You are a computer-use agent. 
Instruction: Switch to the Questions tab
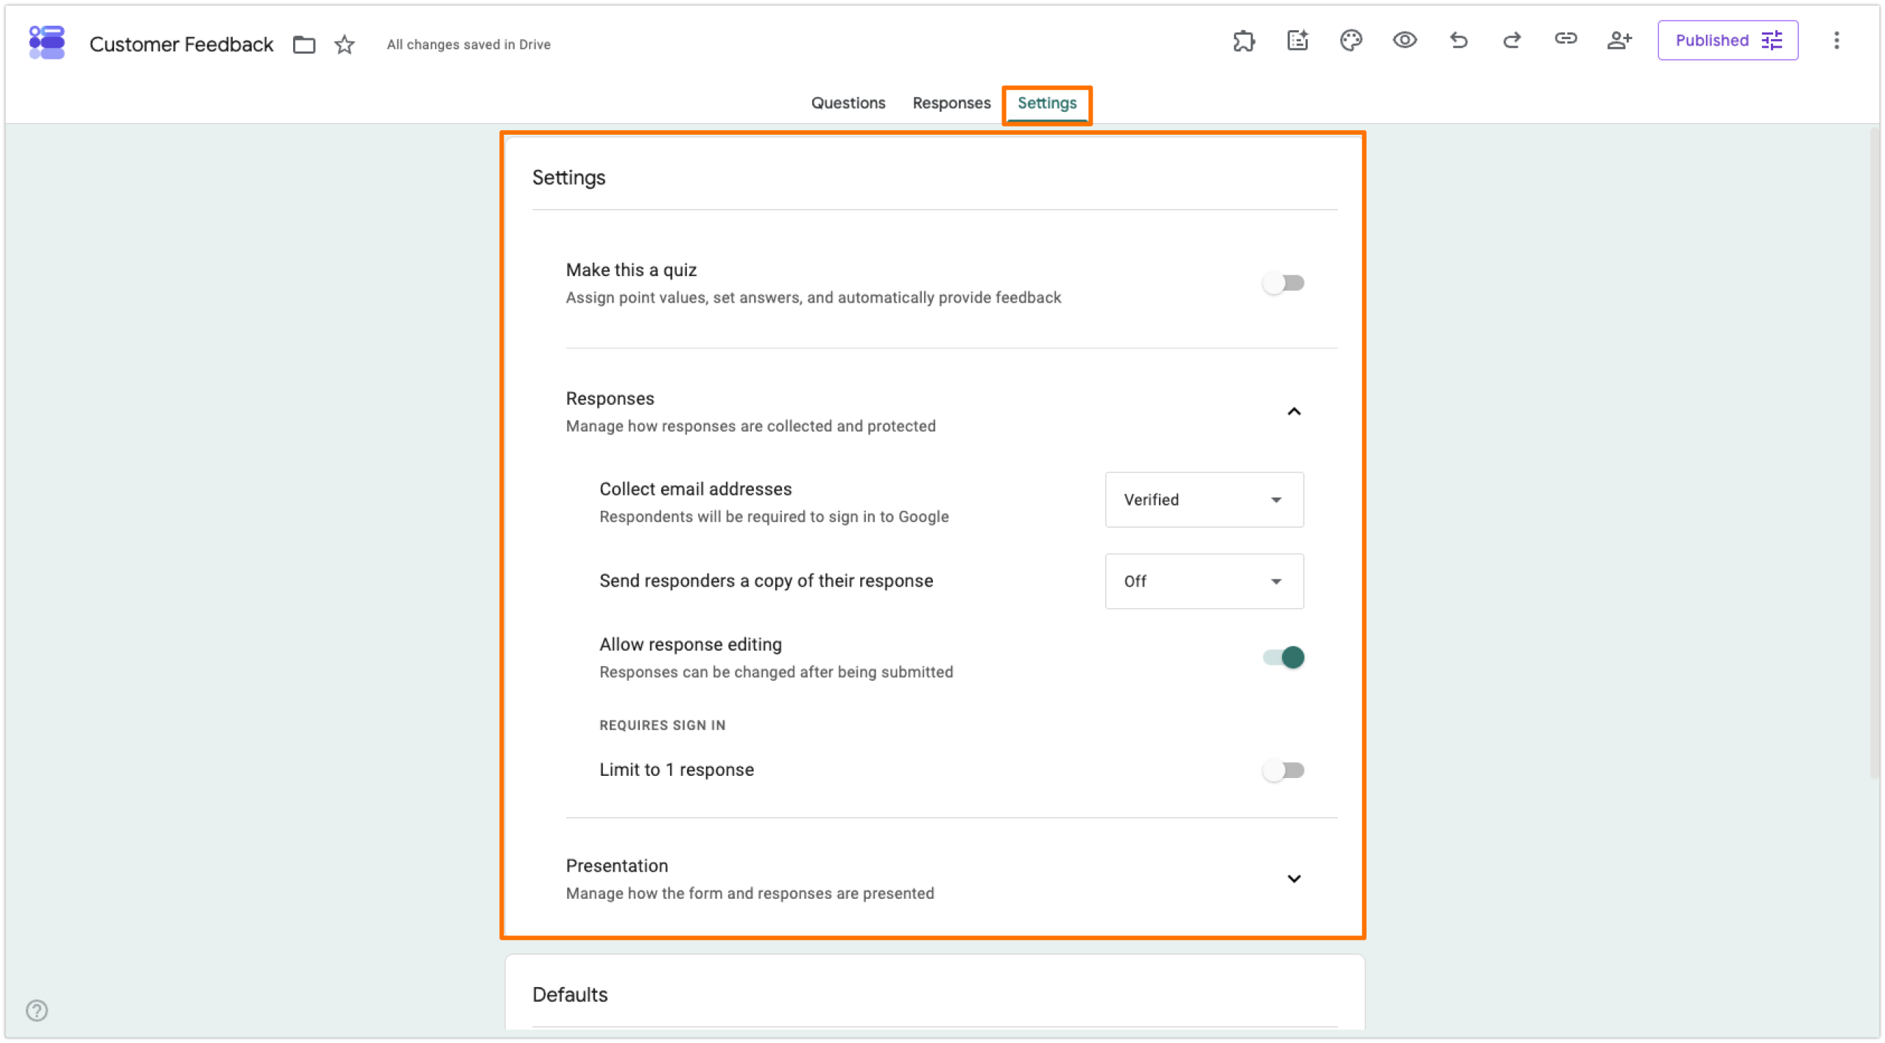pos(848,103)
